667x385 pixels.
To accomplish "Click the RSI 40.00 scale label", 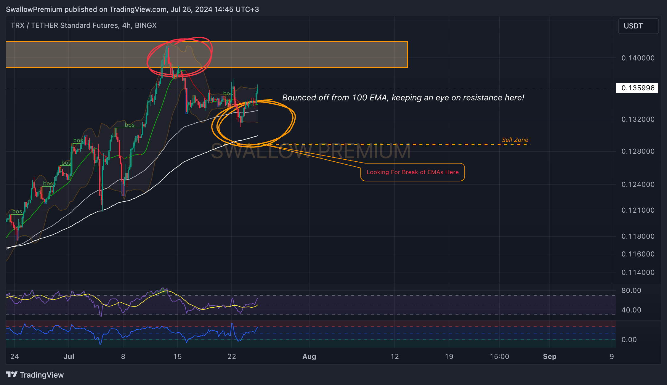I will pyautogui.click(x=631, y=310).
